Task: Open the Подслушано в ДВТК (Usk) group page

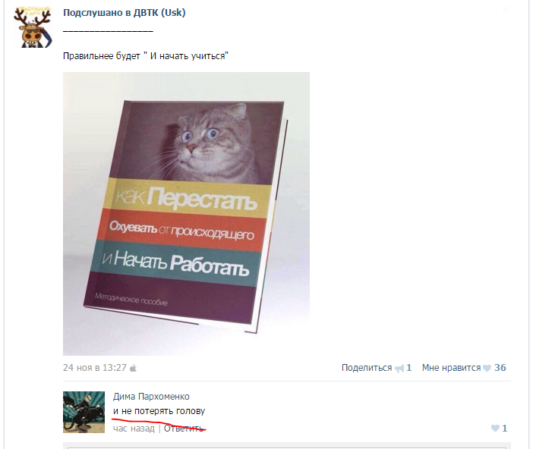Action: pyautogui.click(x=124, y=13)
